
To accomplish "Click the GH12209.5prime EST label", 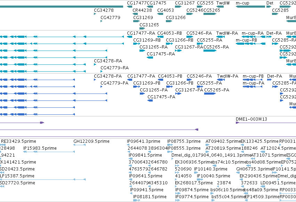I will coord(91,141).
